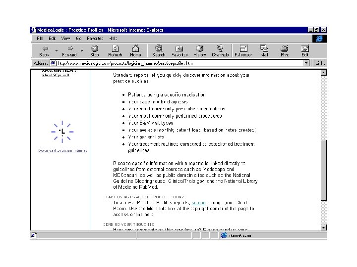Viewport: 357px width, 267px height.
Task: Open the File menu
Action: (x=40, y=39)
